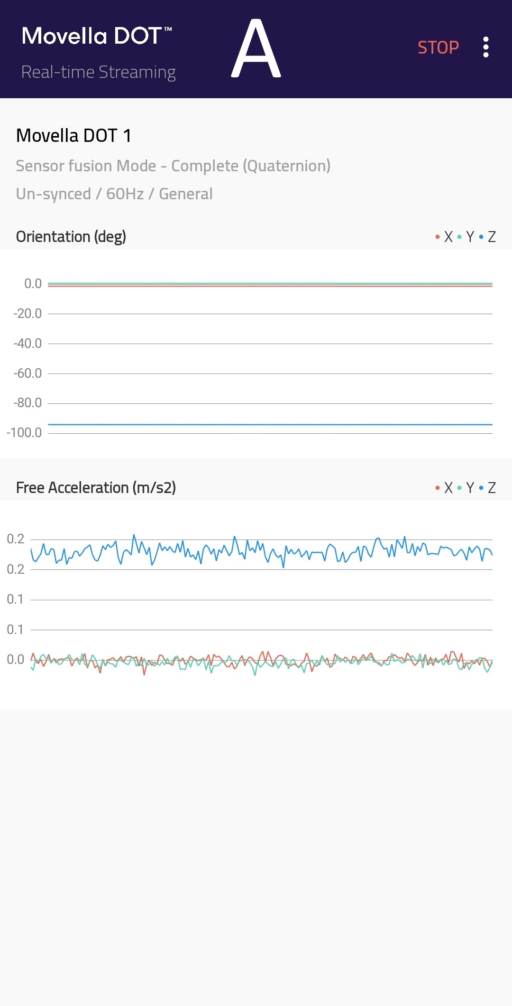Tap the large letter A indicator

[256, 48]
